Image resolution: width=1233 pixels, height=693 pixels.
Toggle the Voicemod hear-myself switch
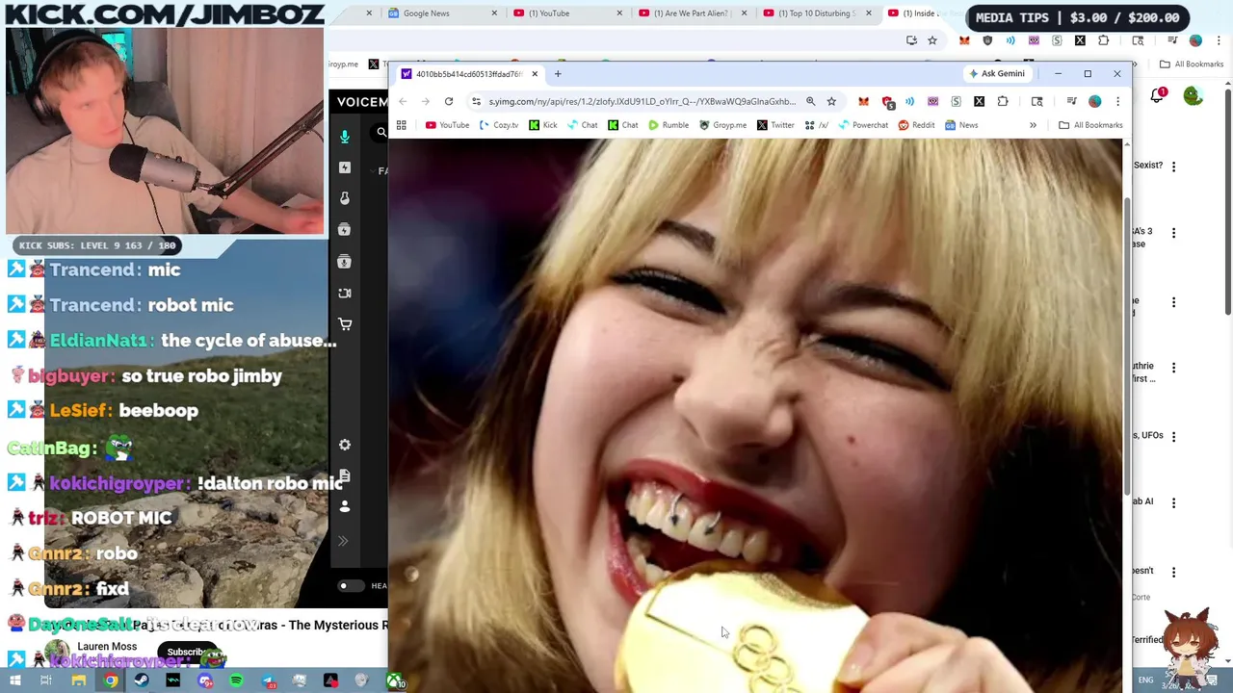pos(351,585)
